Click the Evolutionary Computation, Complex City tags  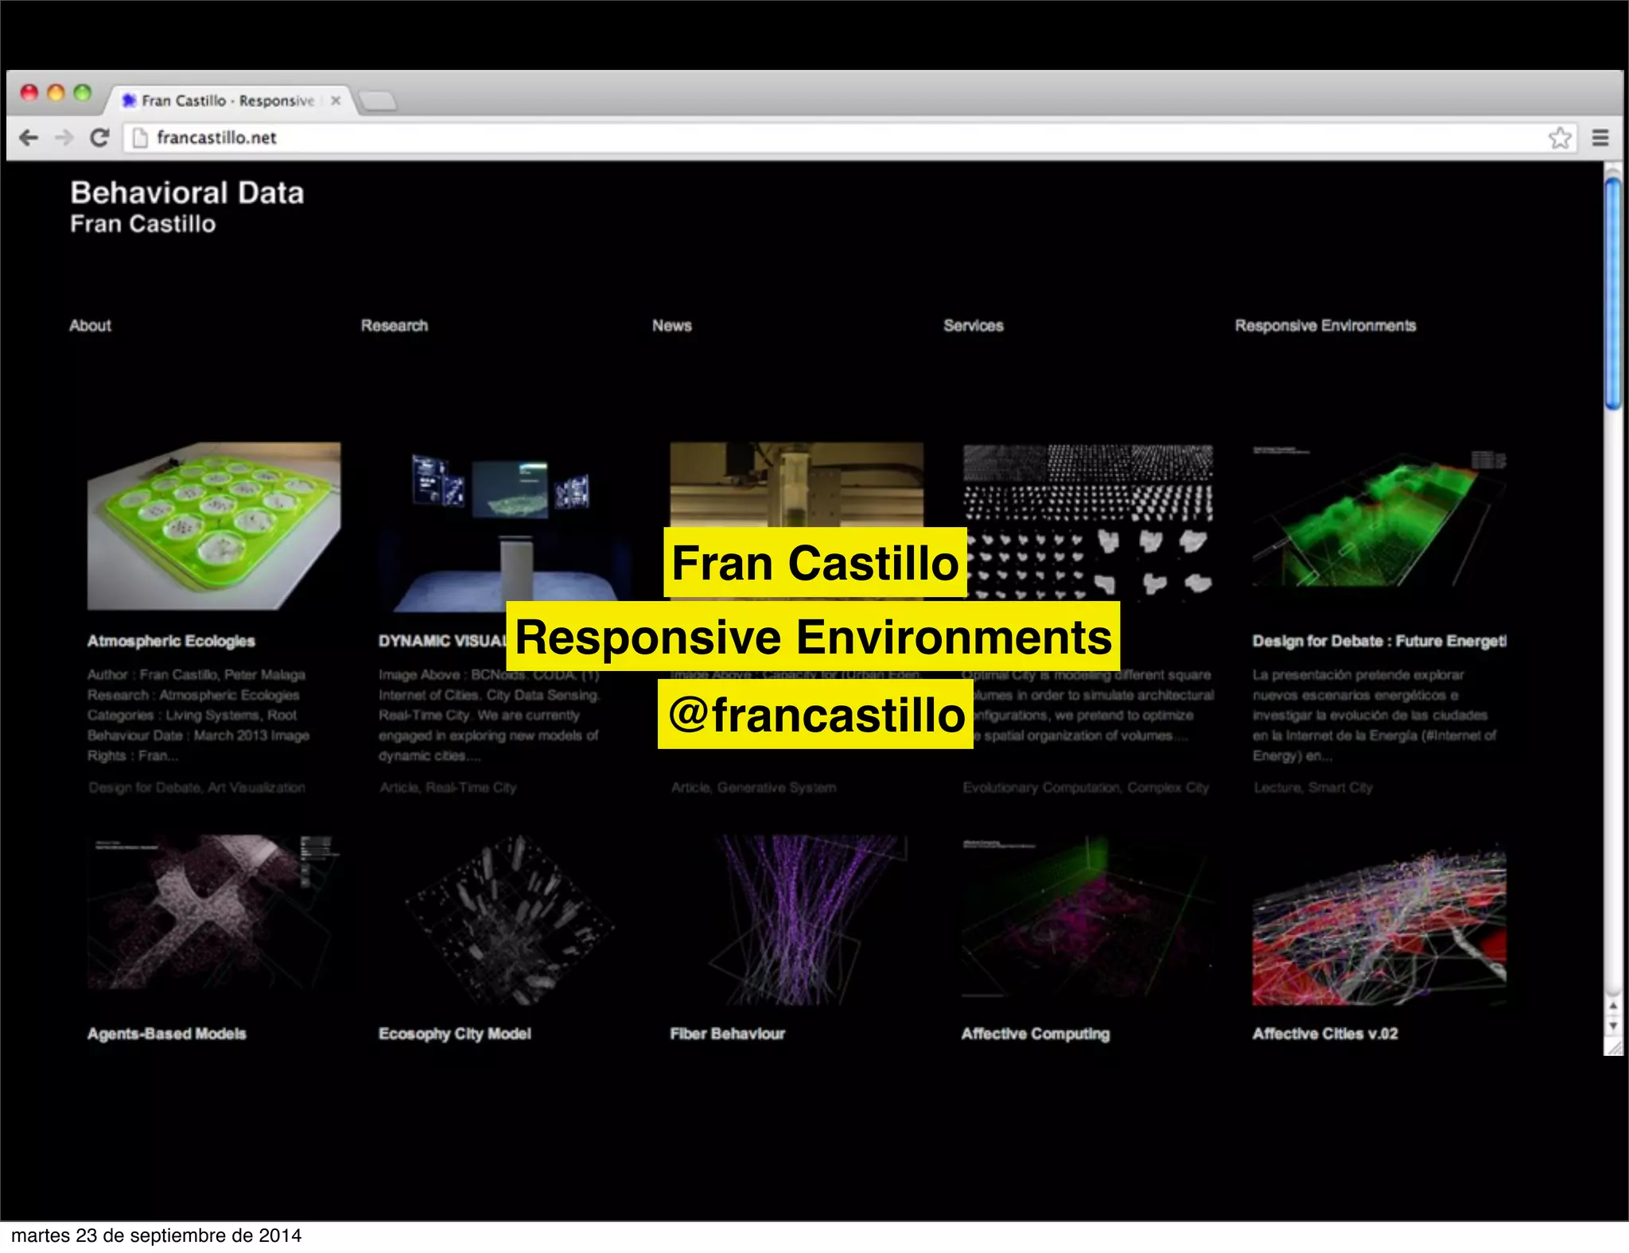pyautogui.click(x=1086, y=787)
